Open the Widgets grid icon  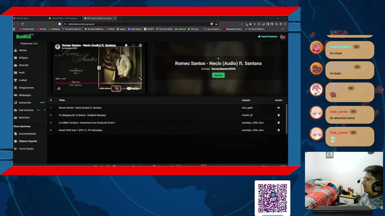16,58
